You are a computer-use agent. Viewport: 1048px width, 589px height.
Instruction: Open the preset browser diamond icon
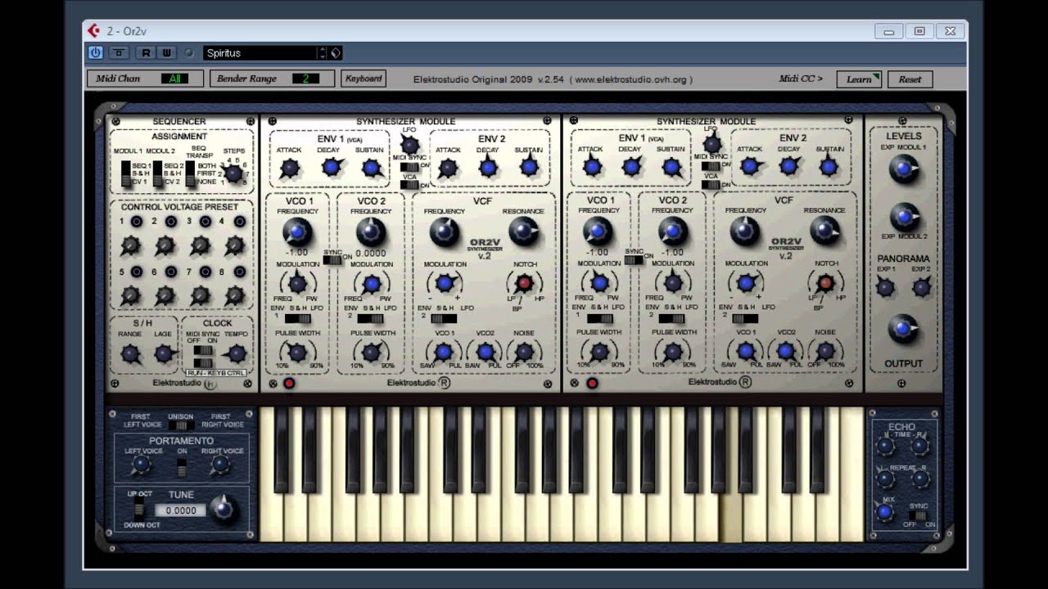pyautogui.click(x=336, y=53)
